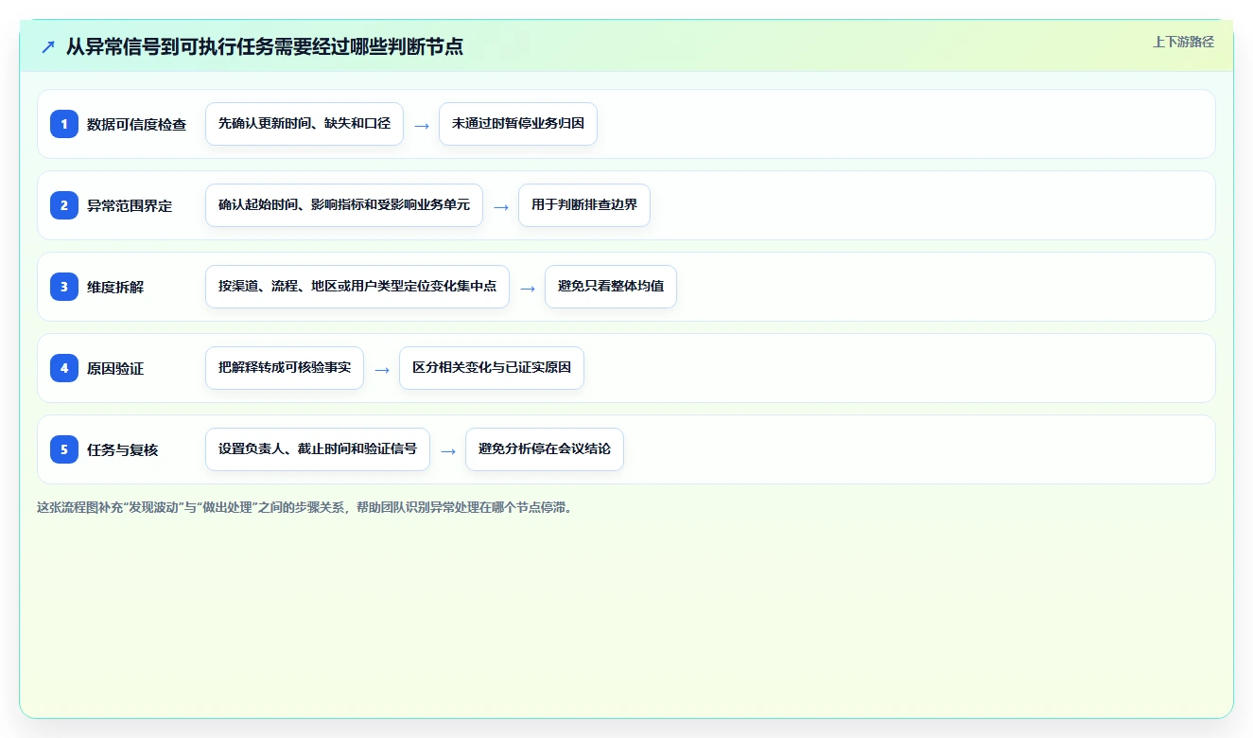Viewport: 1253px width, 738px height.
Task: Click the 异常范围界定 step label
Action: (130, 205)
